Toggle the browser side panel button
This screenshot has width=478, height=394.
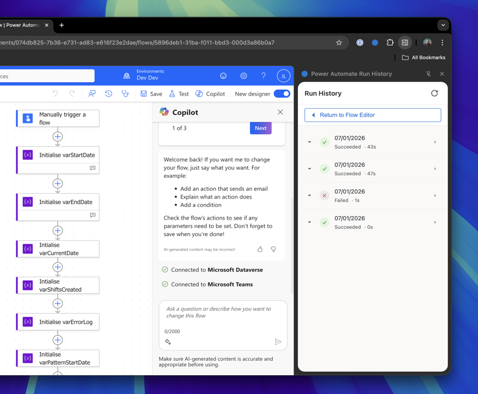pyautogui.click(x=405, y=42)
